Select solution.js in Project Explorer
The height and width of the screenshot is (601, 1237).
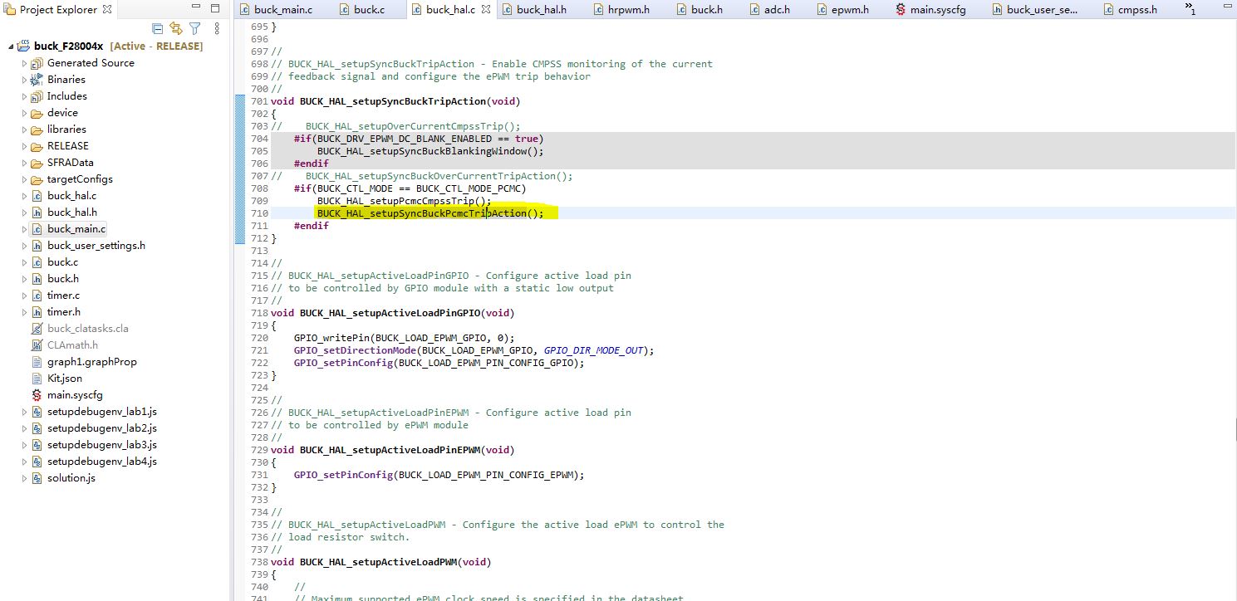(71, 478)
